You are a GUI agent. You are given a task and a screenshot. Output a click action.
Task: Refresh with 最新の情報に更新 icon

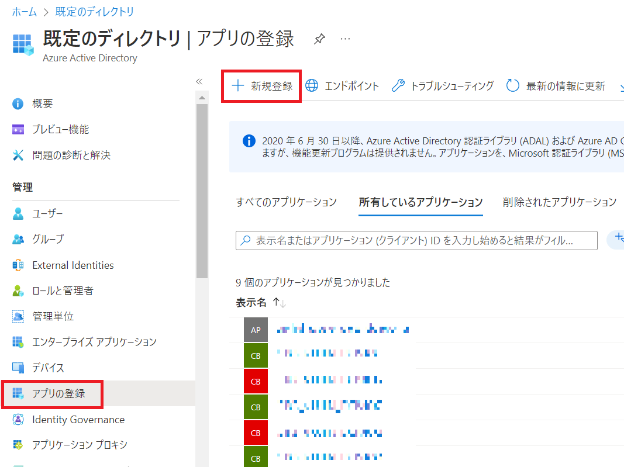click(x=513, y=86)
